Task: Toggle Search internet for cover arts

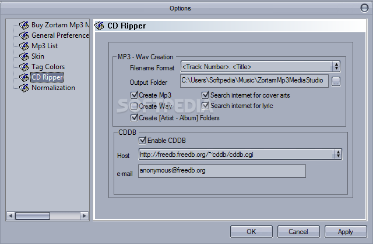Action: 205,95
